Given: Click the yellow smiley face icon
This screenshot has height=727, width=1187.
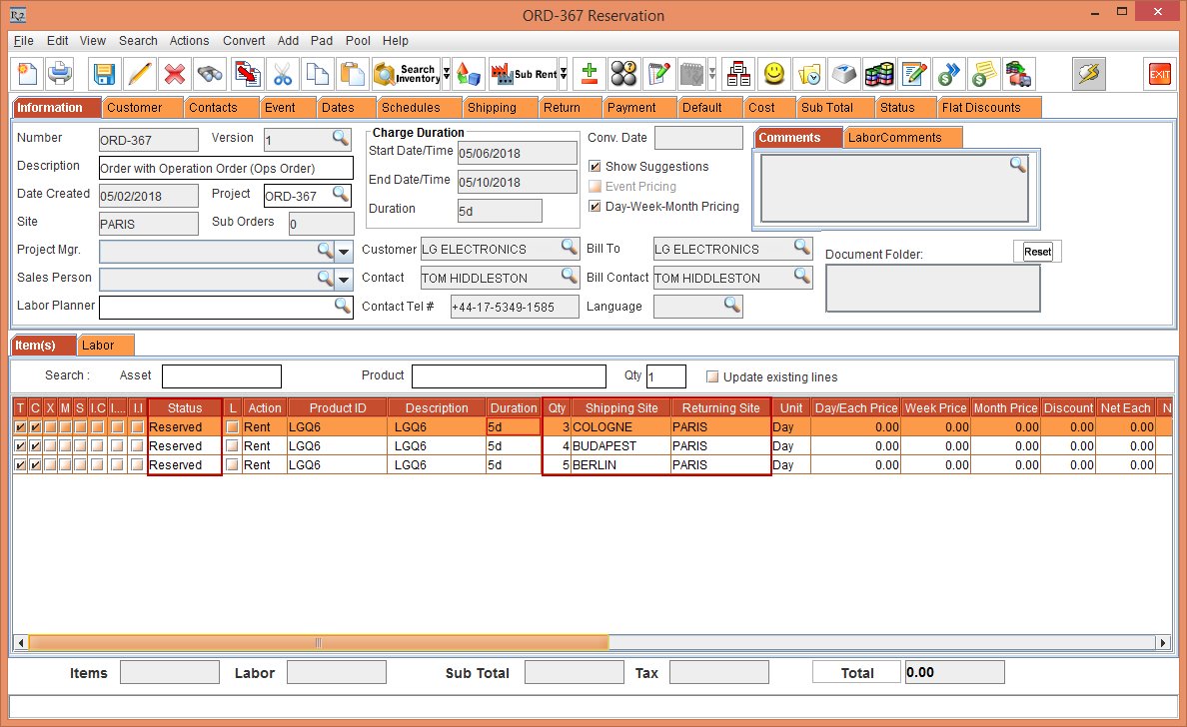Looking at the screenshot, I should (x=773, y=74).
